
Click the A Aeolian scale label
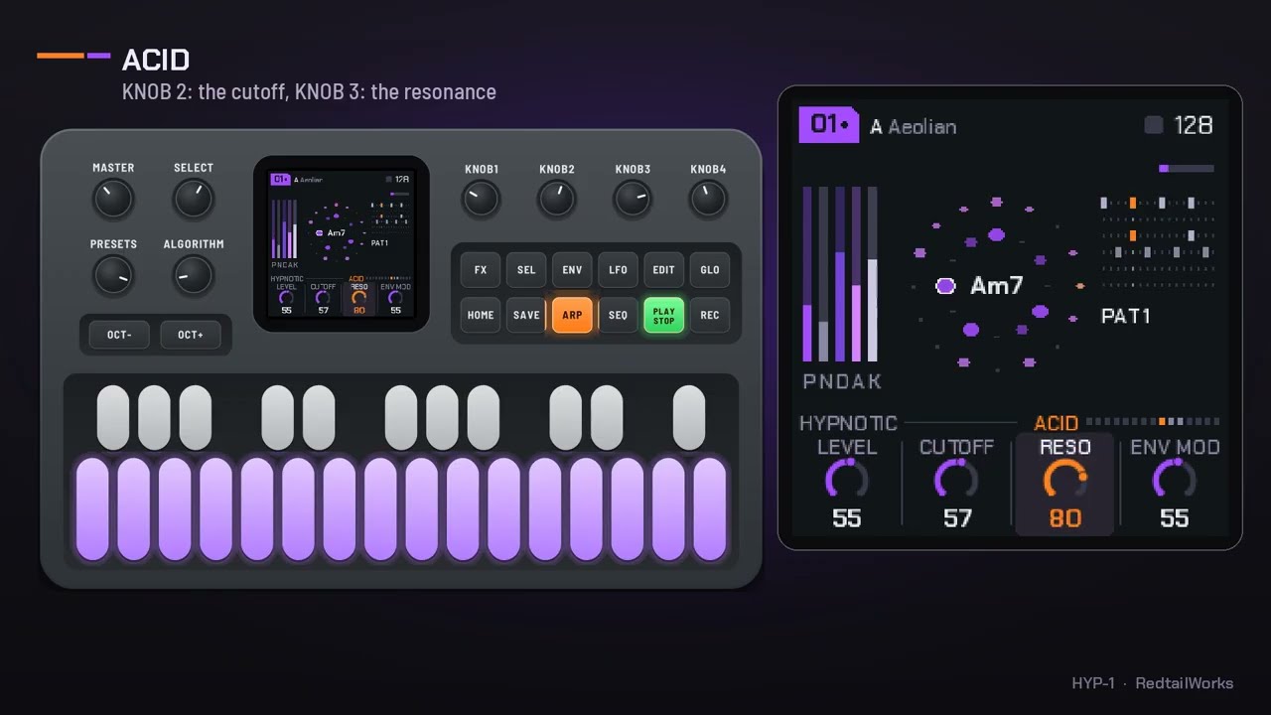914,127
